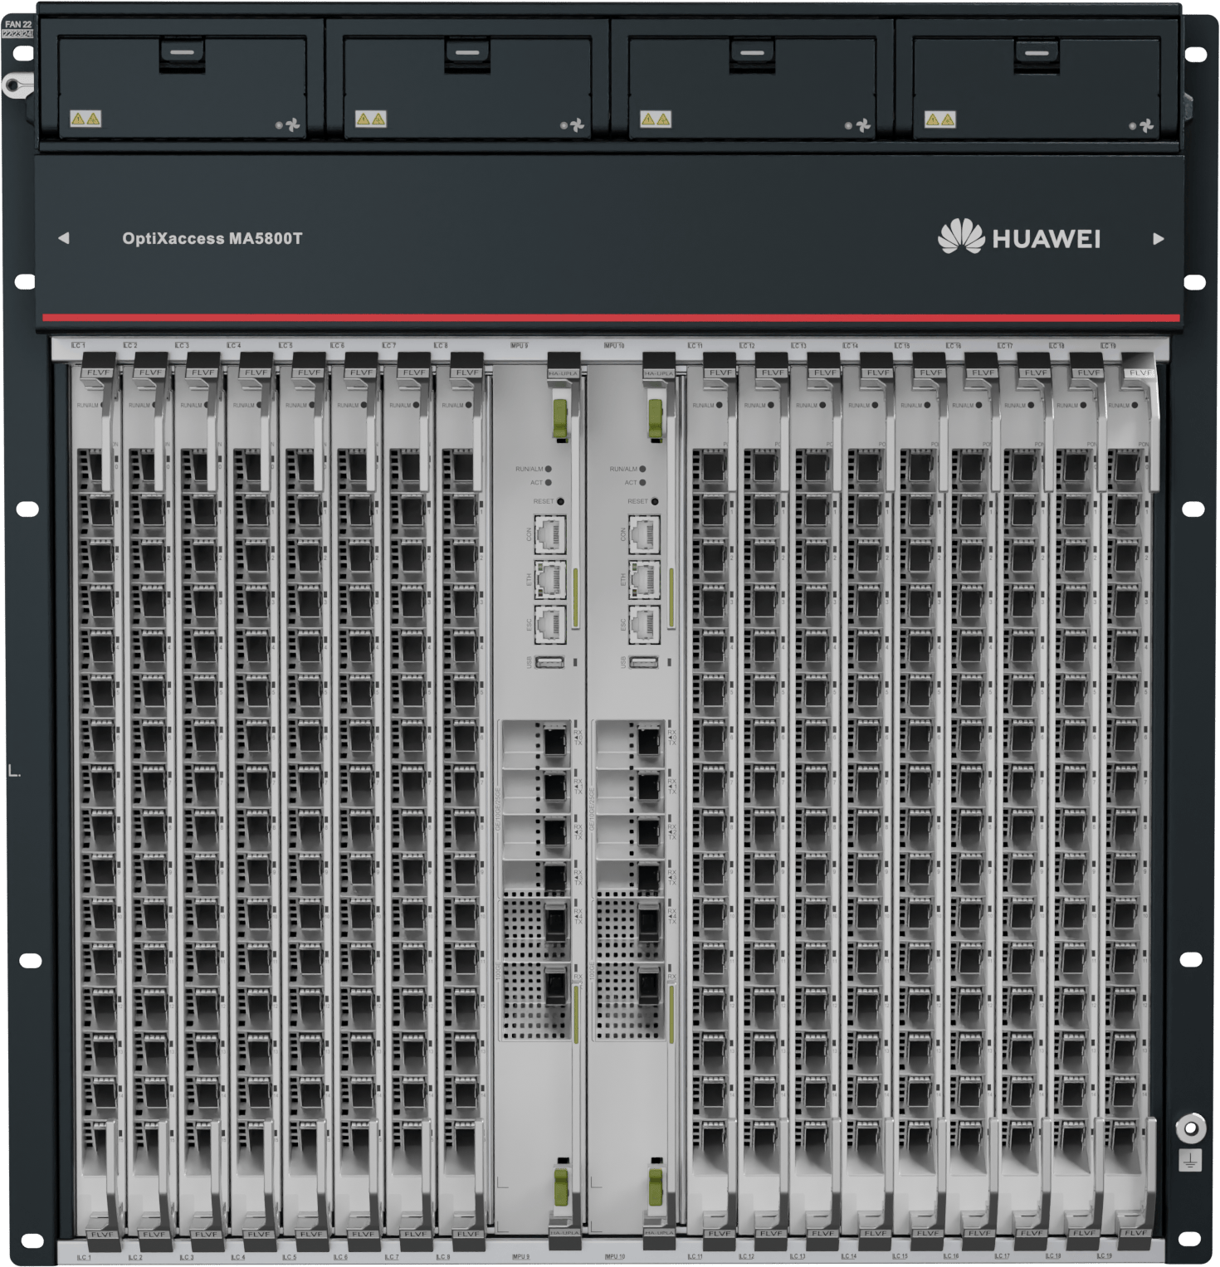
Task: Click the ETH port on IMPU 9 board
Action: [549, 579]
